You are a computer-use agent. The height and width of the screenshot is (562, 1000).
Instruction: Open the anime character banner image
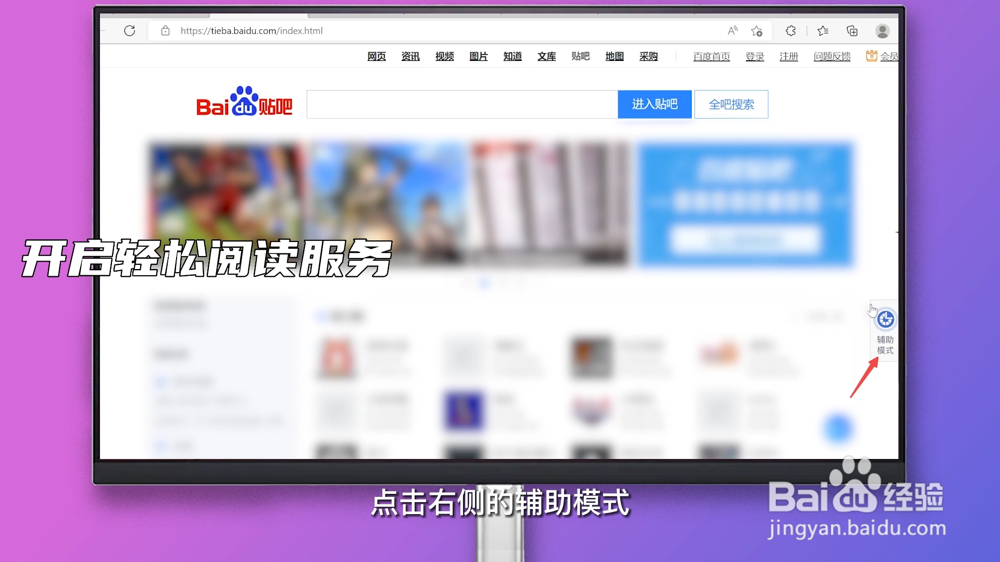click(x=388, y=204)
